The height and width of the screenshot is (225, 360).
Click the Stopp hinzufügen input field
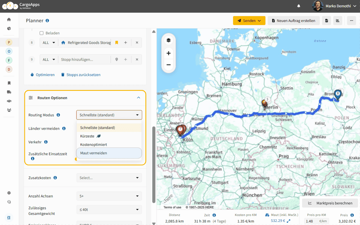(x=84, y=60)
